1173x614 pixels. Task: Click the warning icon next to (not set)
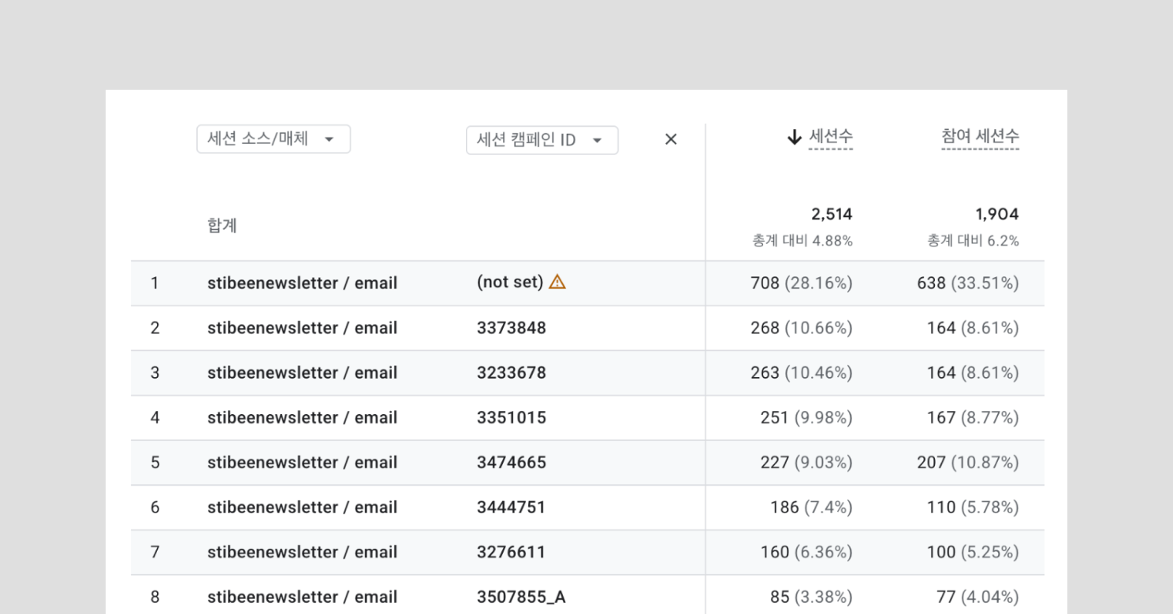click(x=557, y=282)
